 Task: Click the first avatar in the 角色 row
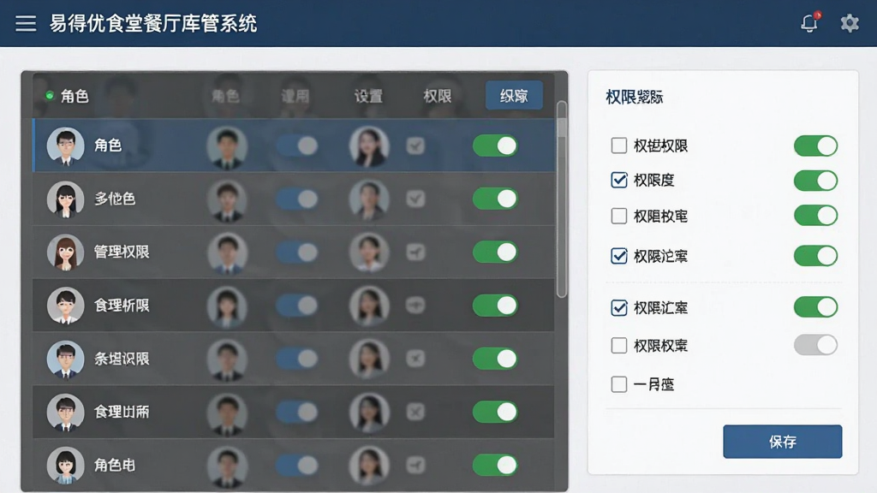point(65,146)
